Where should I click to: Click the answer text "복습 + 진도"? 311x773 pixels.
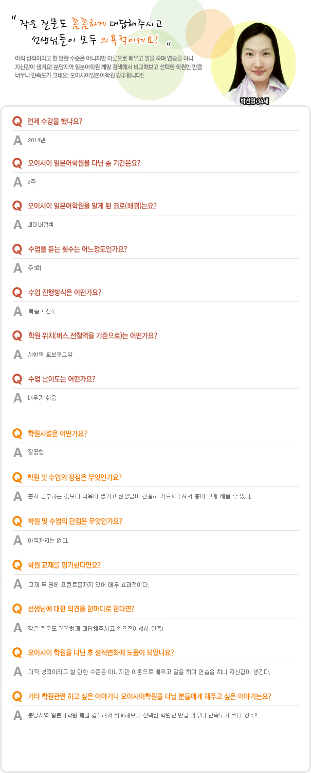pyautogui.click(x=42, y=311)
